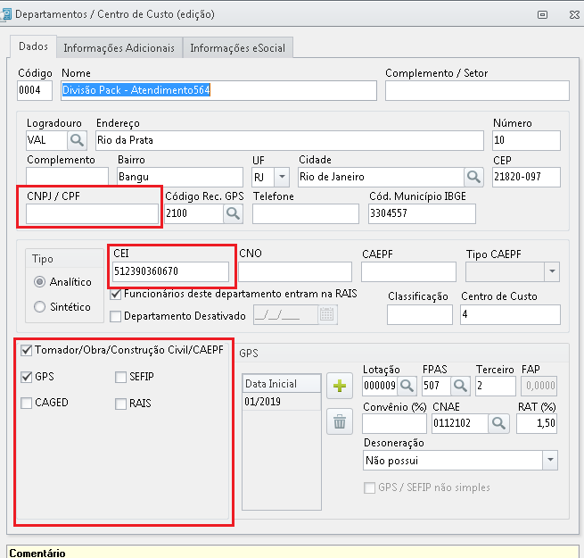
Task: Toggle Tomador/Obra/Construção Civil/CAEPF checkbox
Action: (26, 350)
